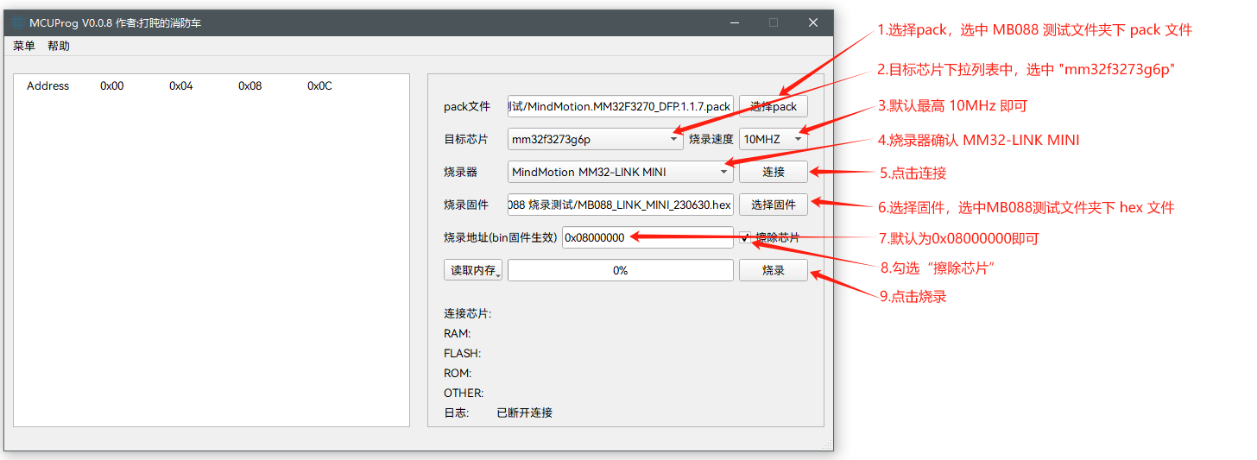Click the 选择固件 button
The image size is (1257, 460).
coord(773,205)
